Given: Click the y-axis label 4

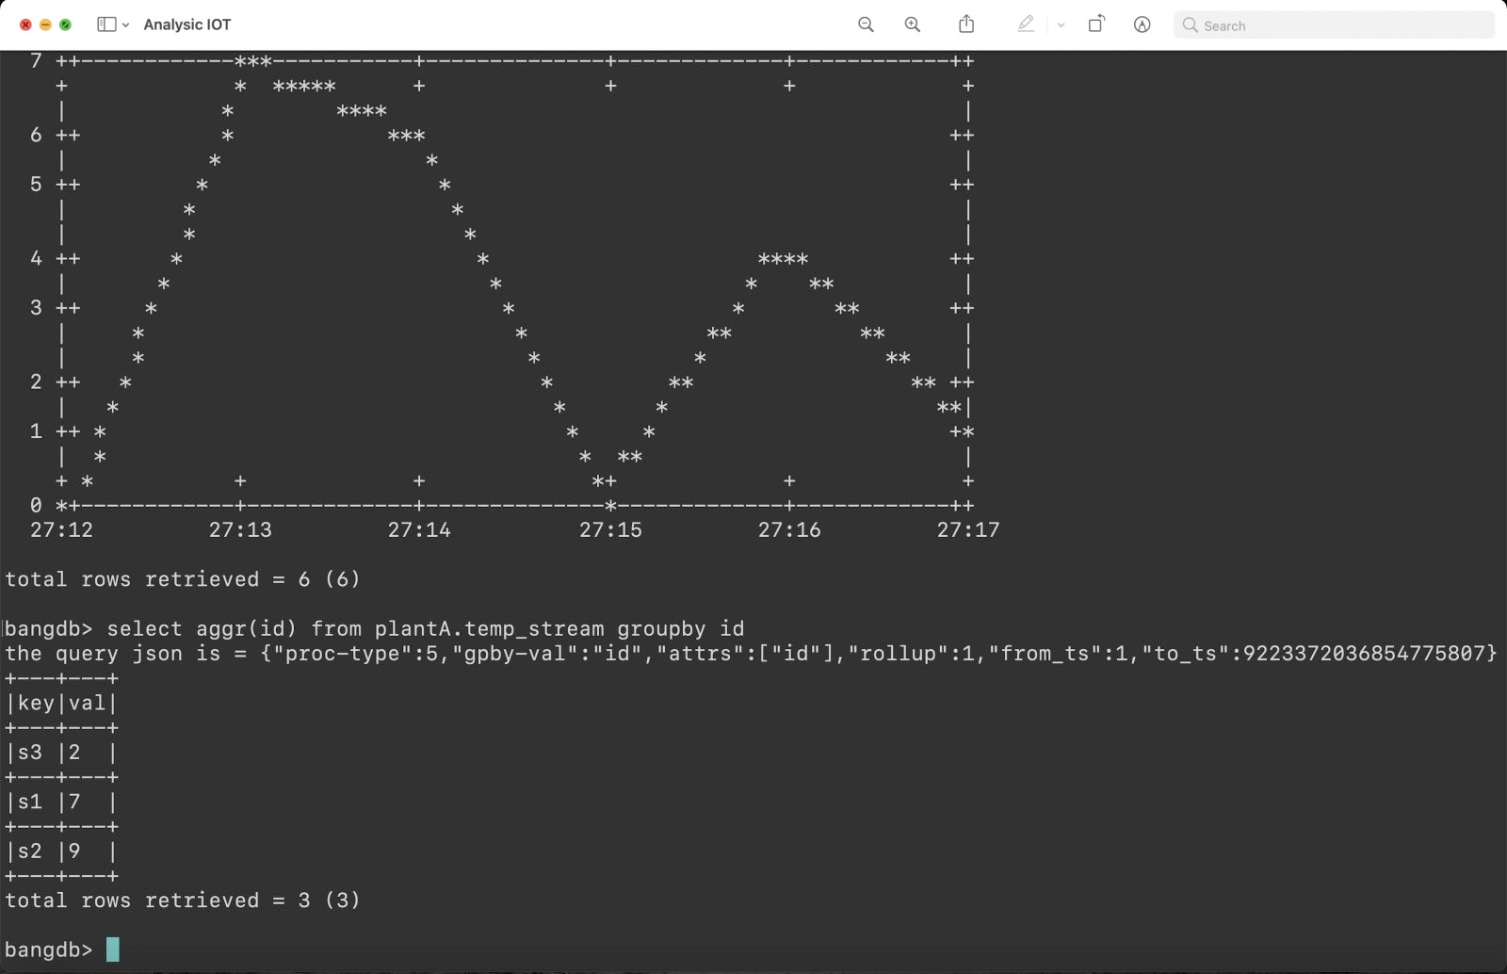Looking at the screenshot, I should pyautogui.click(x=36, y=258).
